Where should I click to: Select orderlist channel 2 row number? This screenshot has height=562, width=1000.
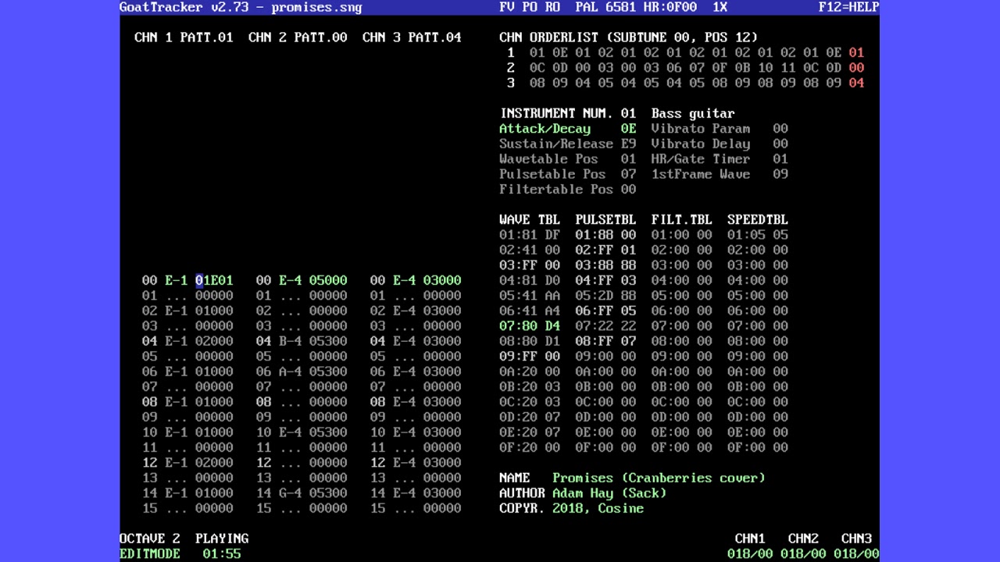pyautogui.click(x=511, y=68)
